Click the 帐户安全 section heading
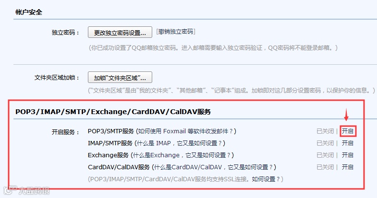The height and width of the screenshot is (198, 377). tap(29, 12)
